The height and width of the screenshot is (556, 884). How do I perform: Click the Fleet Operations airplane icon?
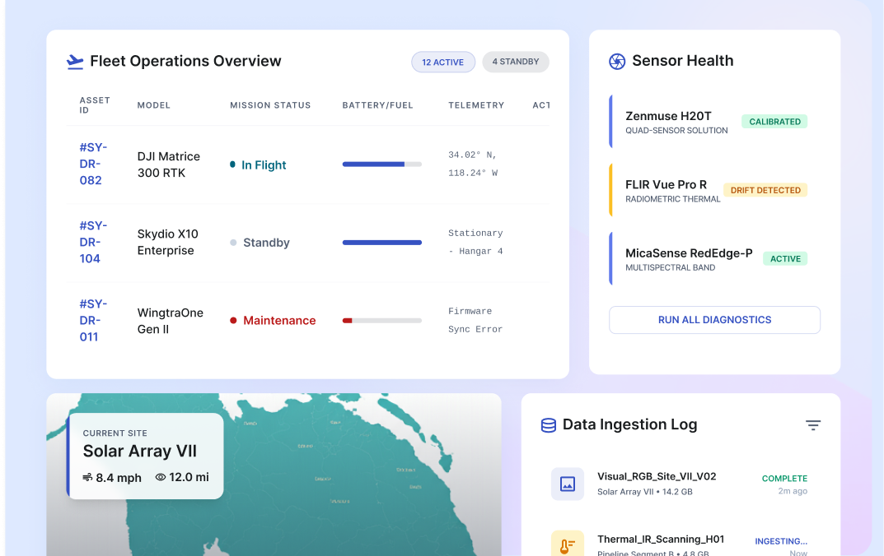point(75,62)
